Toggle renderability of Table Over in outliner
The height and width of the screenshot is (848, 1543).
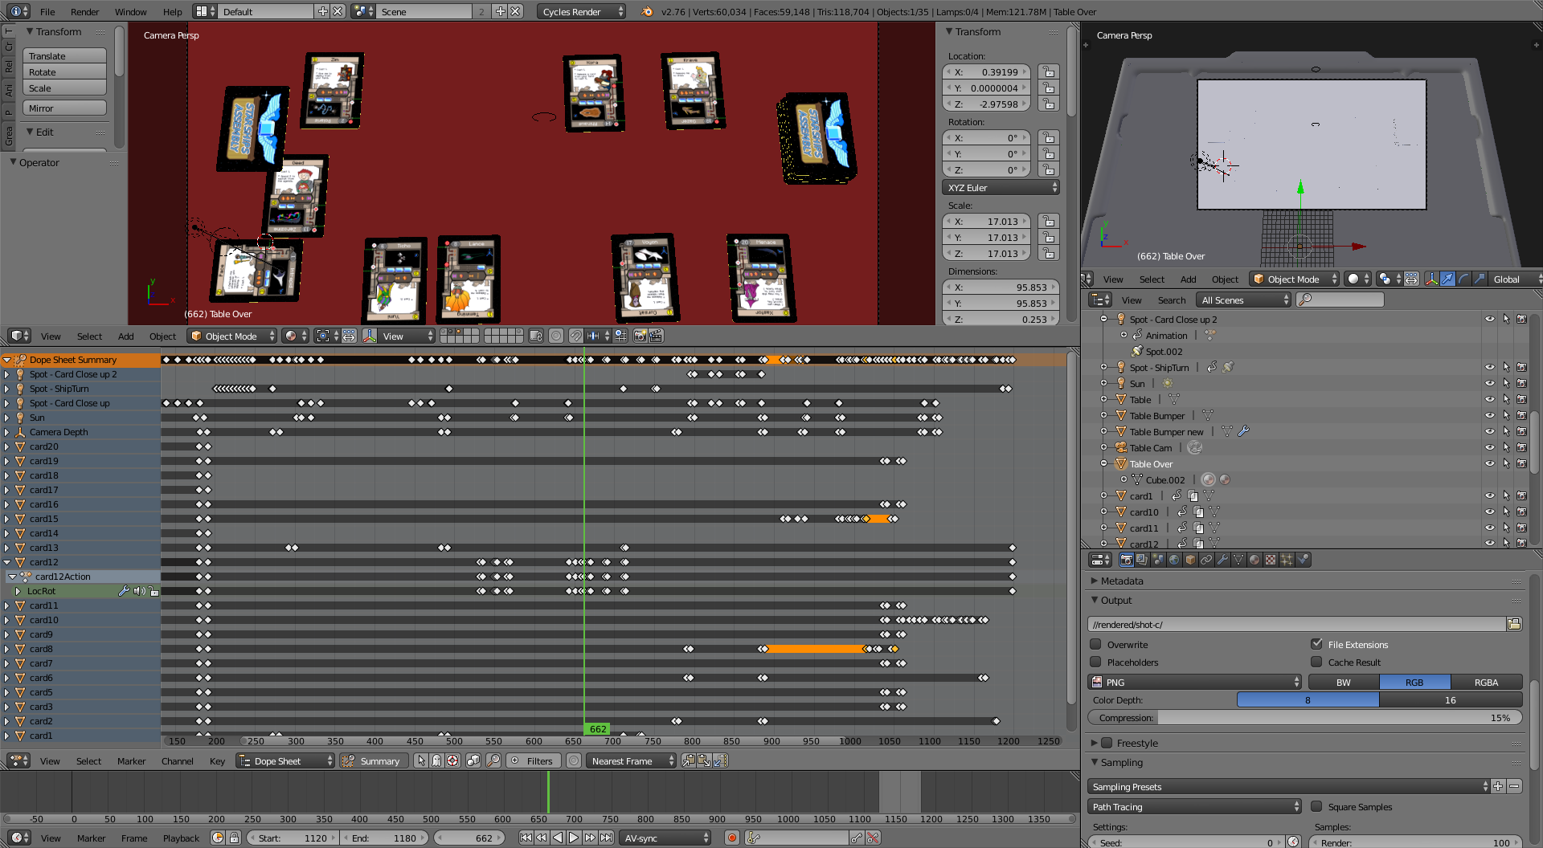pos(1521,463)
